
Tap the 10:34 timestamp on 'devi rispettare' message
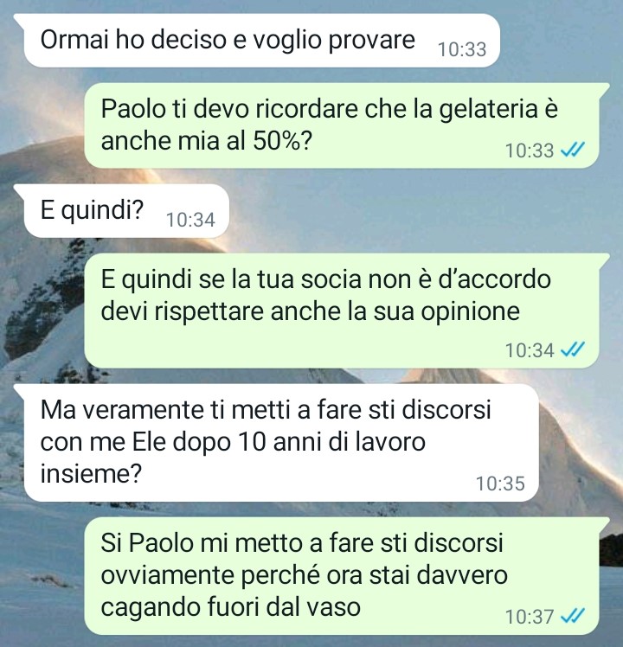pos(530,350)
